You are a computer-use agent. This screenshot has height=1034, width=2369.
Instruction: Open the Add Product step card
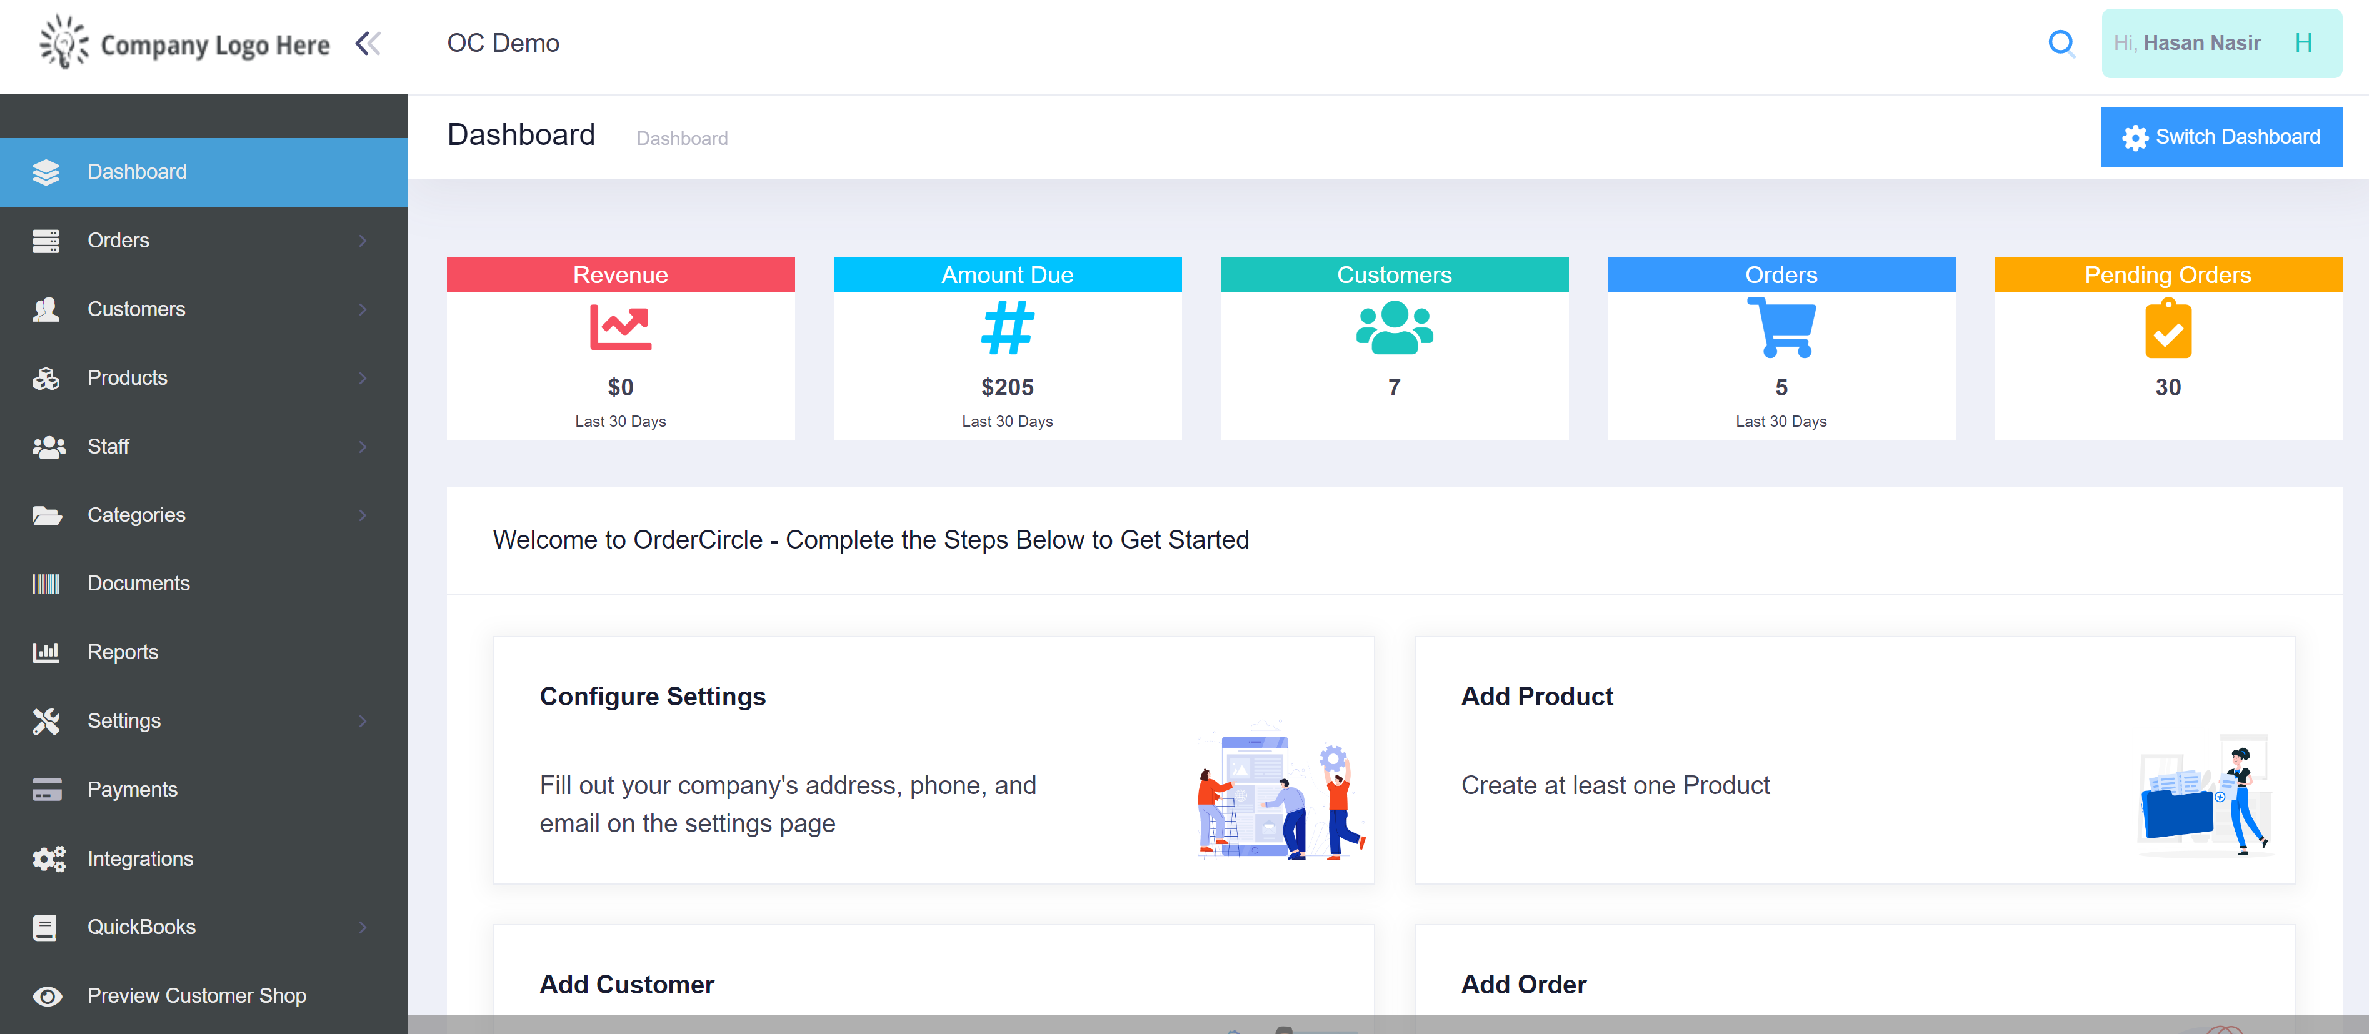pyautogui.click(x=1854, y=760)
